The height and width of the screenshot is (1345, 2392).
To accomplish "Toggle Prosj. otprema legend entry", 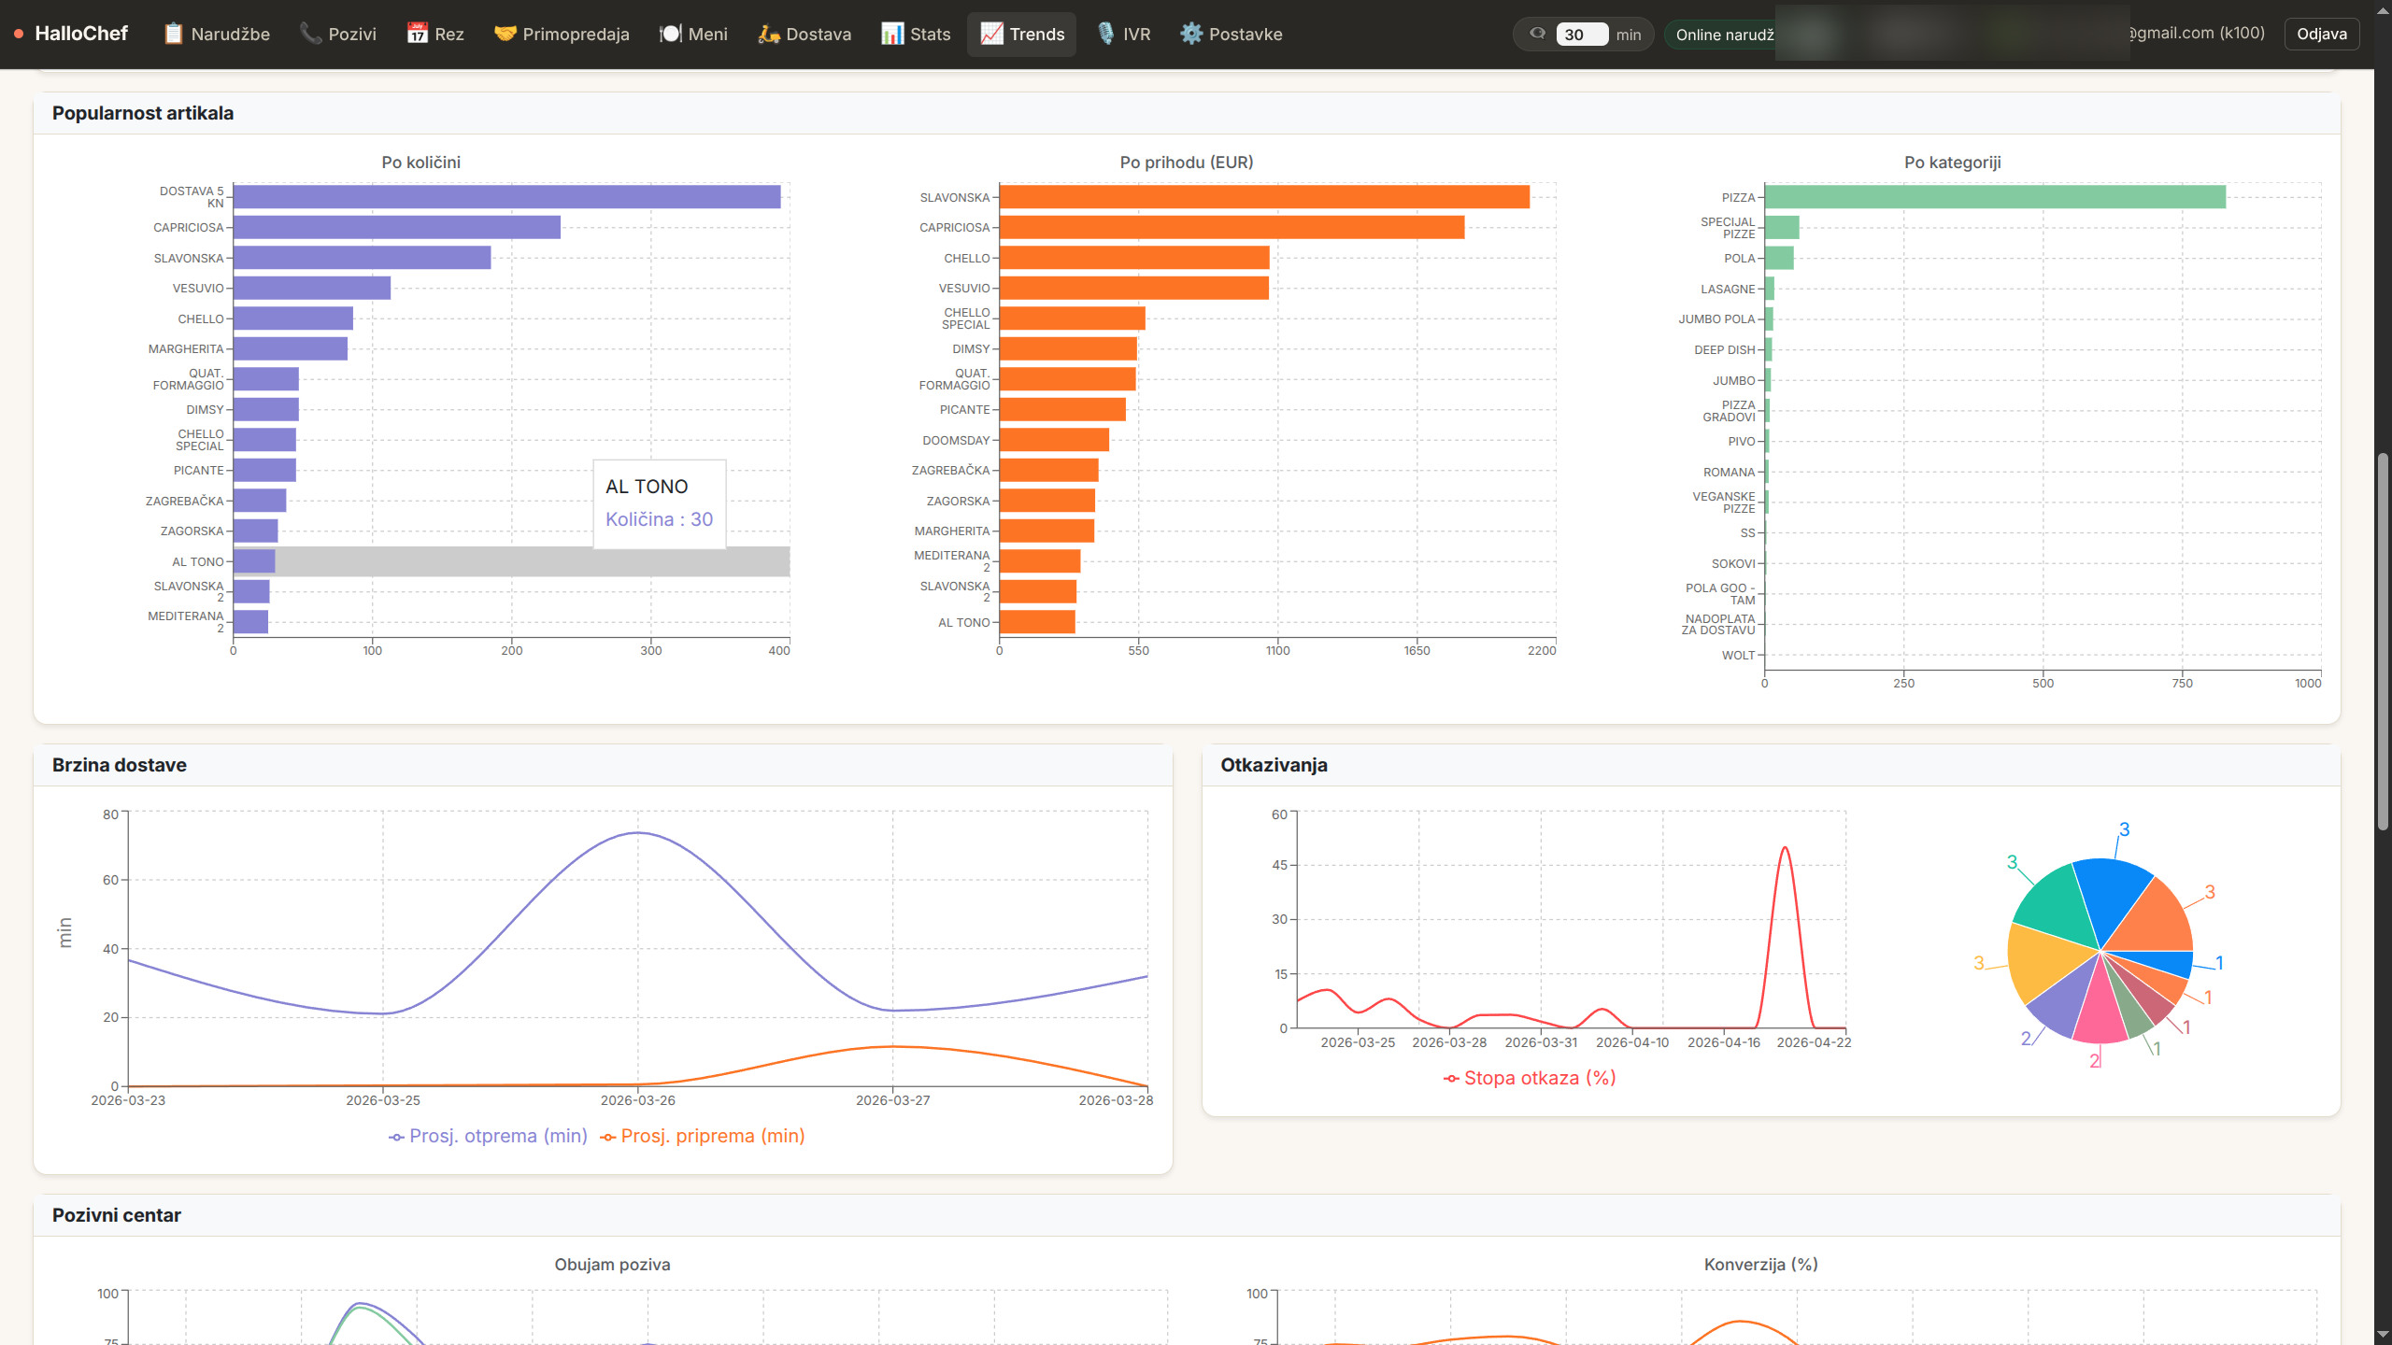I will (x=489, y=1136).
